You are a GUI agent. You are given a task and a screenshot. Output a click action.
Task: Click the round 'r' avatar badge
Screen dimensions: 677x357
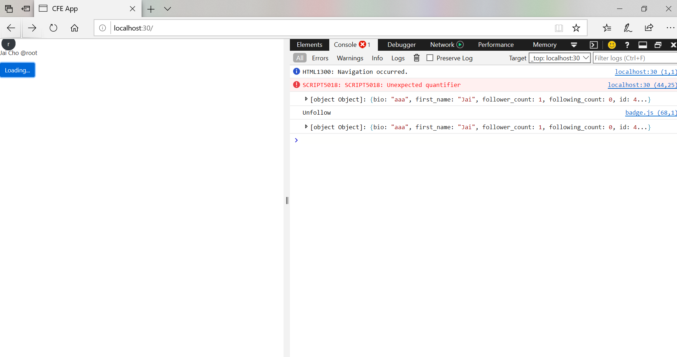pyautogui.click(x=9, y=44)
